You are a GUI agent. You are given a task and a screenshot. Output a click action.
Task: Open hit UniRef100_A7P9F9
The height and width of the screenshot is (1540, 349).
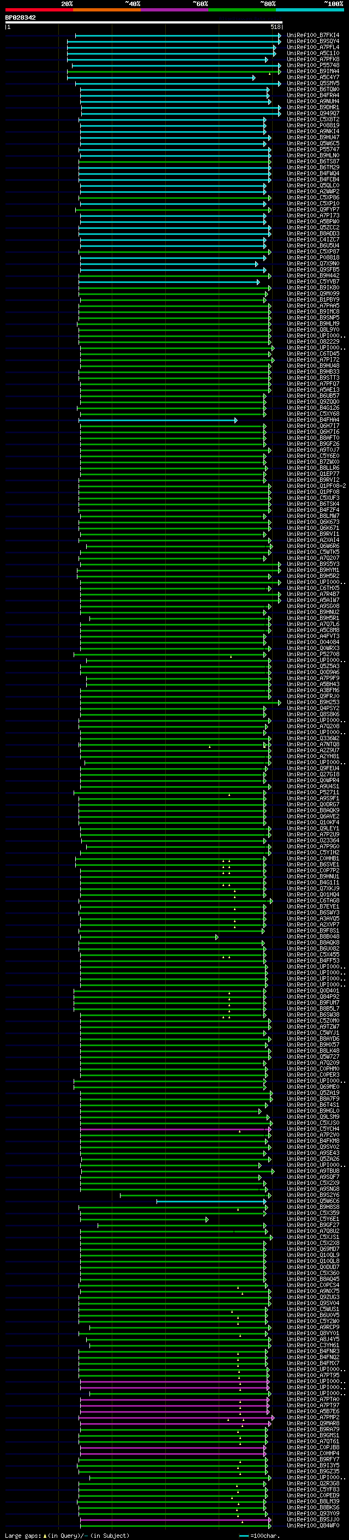(x=313, y=678)
